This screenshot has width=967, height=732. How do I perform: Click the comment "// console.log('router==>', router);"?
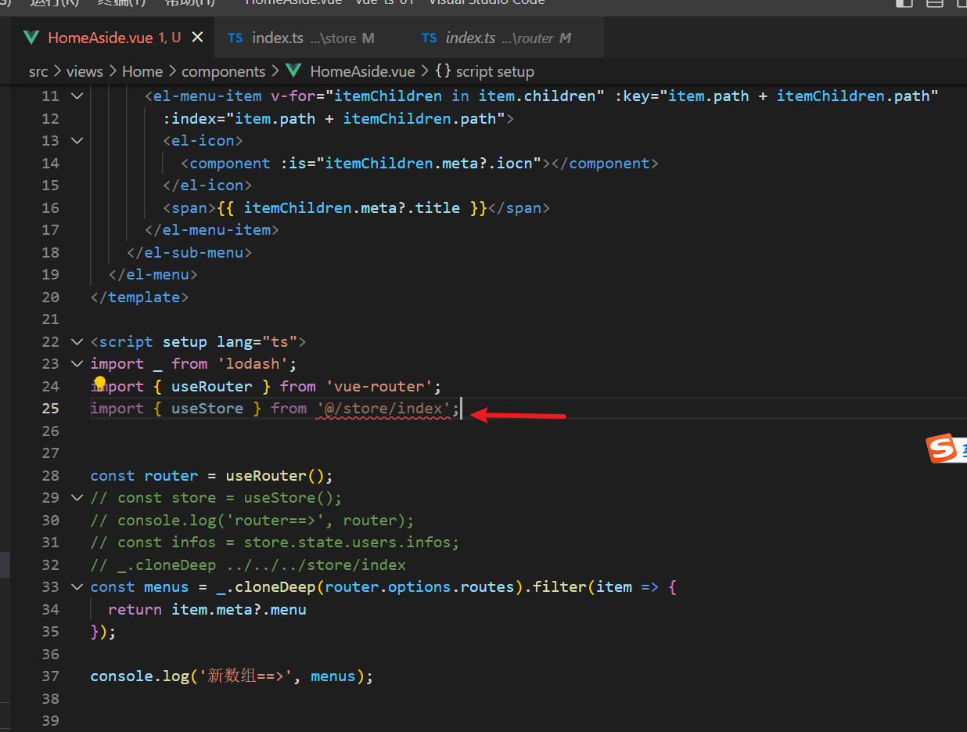click(x=252, y=520)
